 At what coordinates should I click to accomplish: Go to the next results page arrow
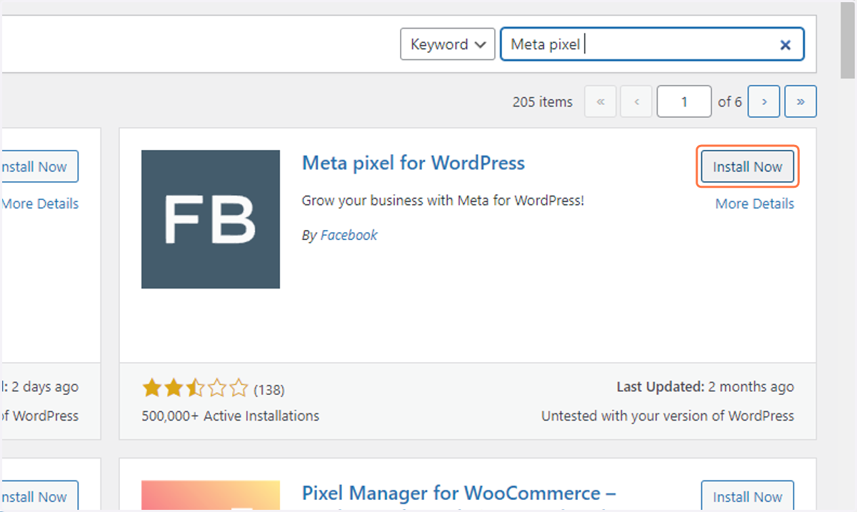click(x=764, y=101)
